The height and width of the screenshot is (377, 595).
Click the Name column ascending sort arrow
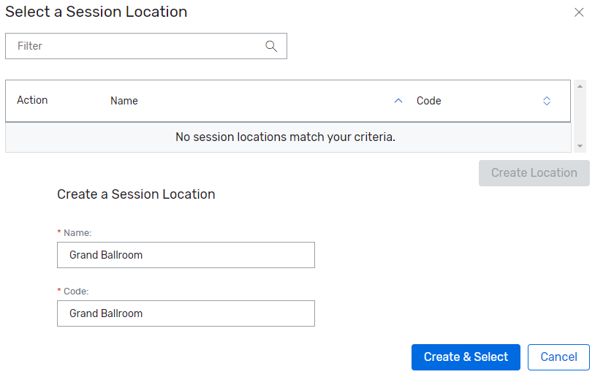398,101
